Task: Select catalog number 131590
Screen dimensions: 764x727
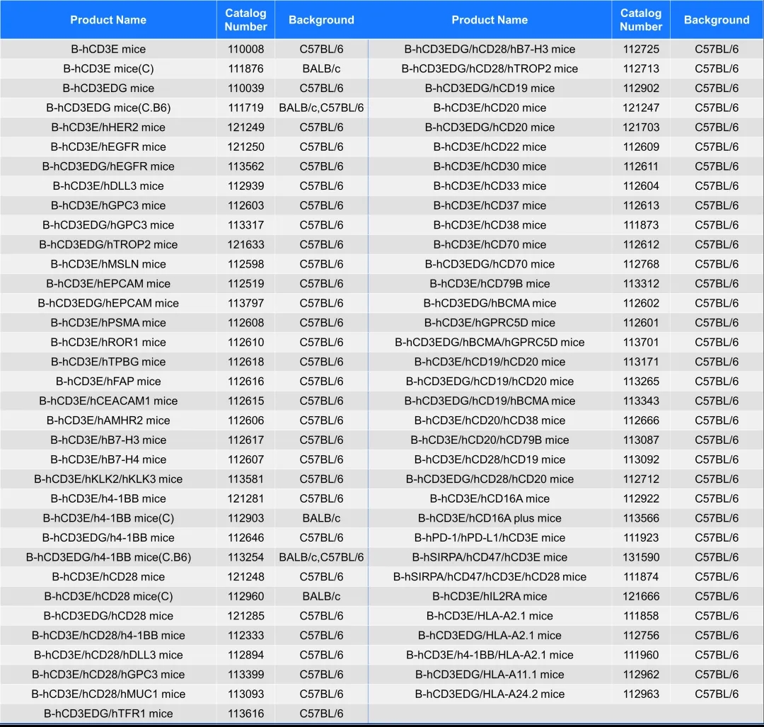Action: 641,557
